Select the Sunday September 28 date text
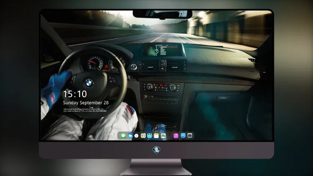Image resolution: width=313 pixels, height=176 pixels. click(86, 103)
